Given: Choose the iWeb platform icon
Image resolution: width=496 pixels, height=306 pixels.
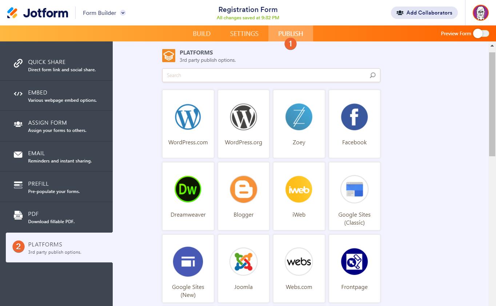Looking at the screenshot, I should [299, 189].
